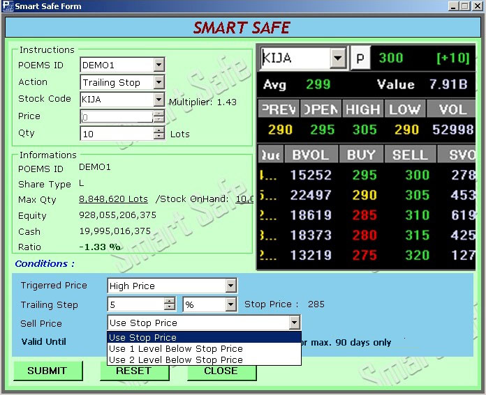Click the 8,848,620 Lots Max Qty link
Image resolution: width=486 pixels, height=395 pixels.
pos(113,199)
